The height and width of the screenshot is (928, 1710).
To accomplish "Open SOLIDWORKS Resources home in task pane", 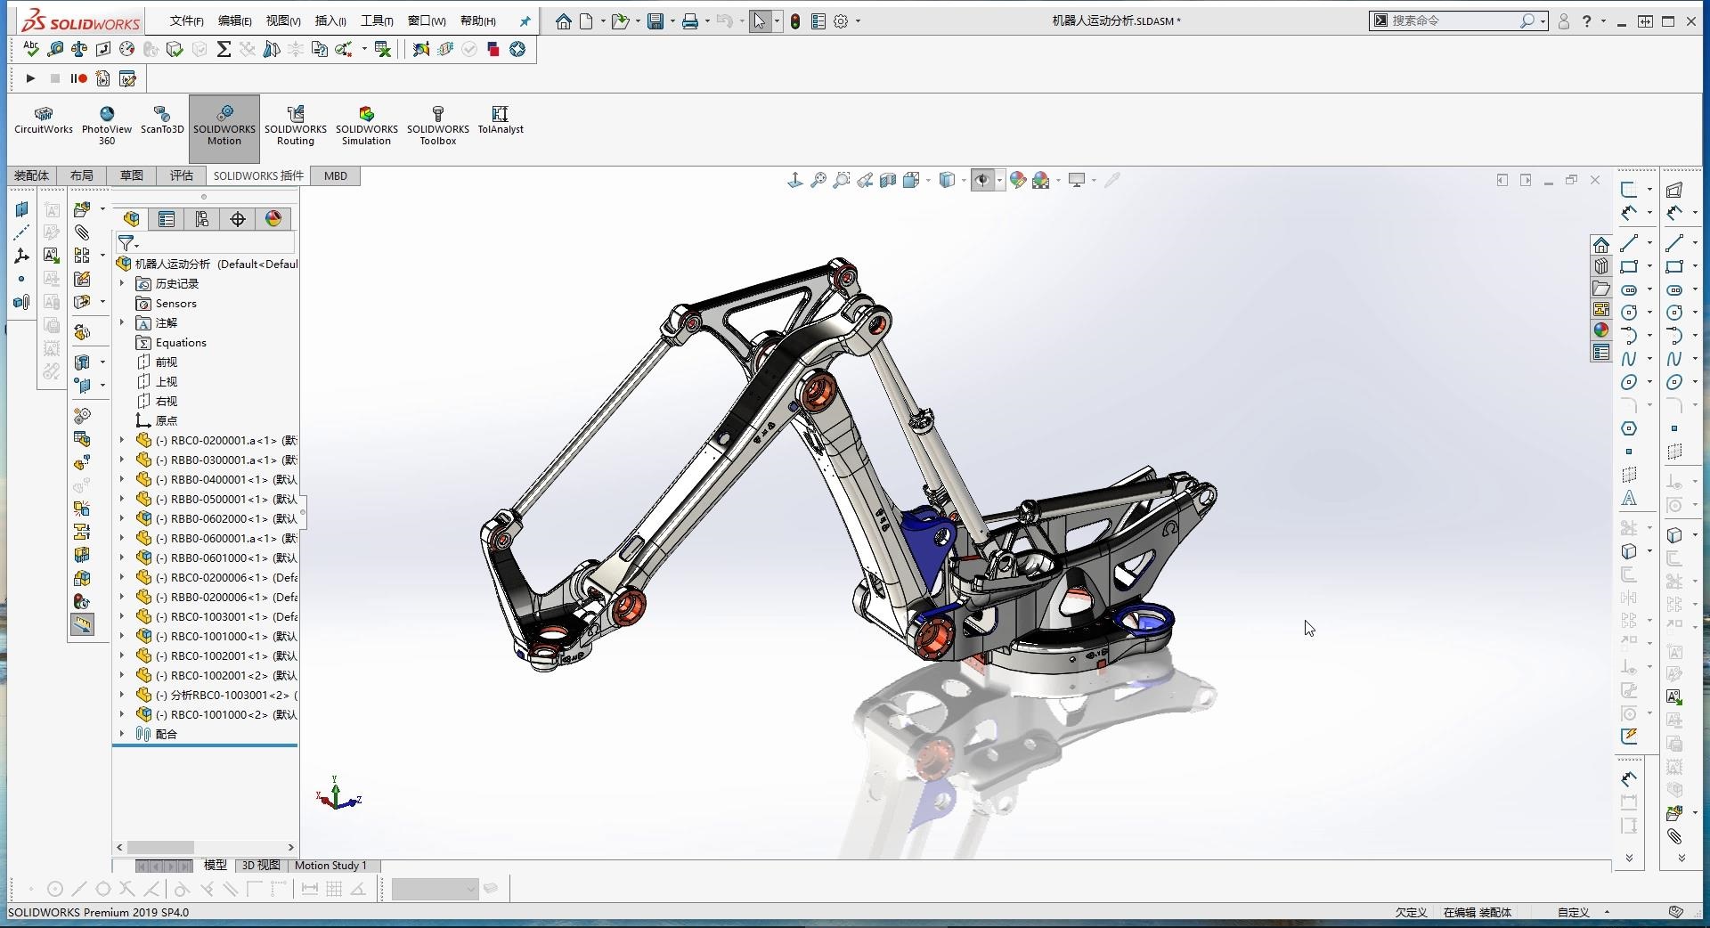I will point(1601,245).
